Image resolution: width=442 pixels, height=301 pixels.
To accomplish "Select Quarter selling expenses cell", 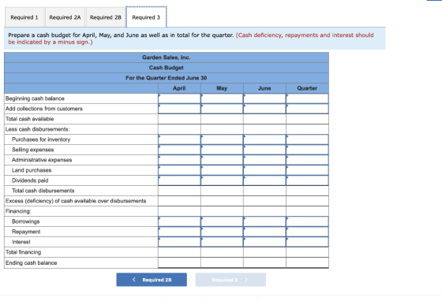I will coord(307,150).
